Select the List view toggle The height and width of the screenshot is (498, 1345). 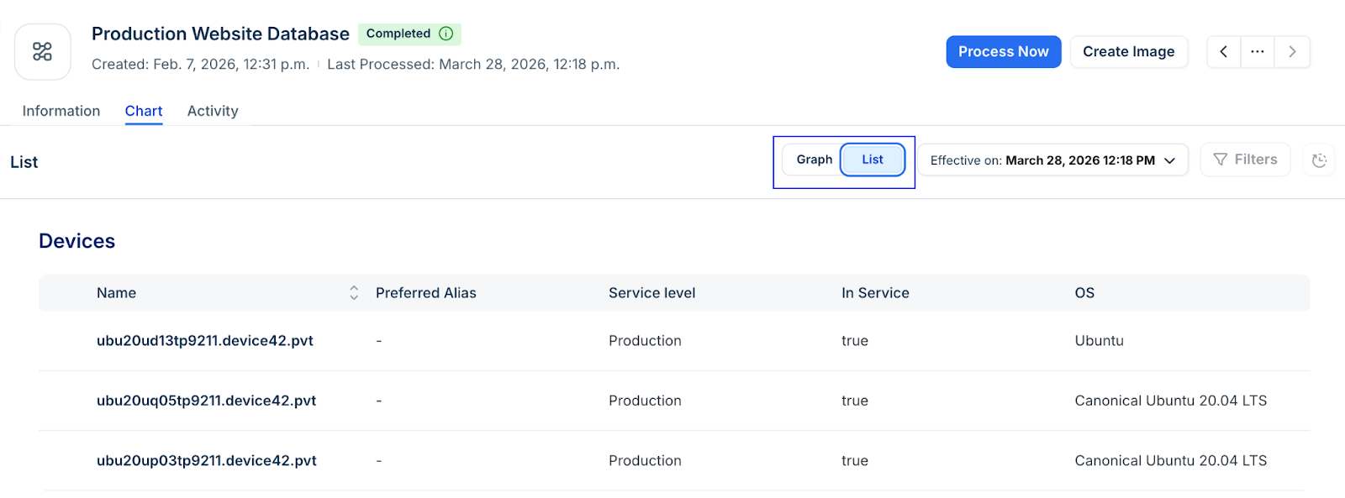pyautogui.click(x=873, y=160)
